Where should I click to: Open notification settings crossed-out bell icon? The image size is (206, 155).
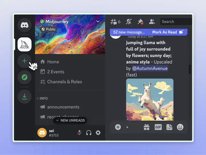coord(129,22)
